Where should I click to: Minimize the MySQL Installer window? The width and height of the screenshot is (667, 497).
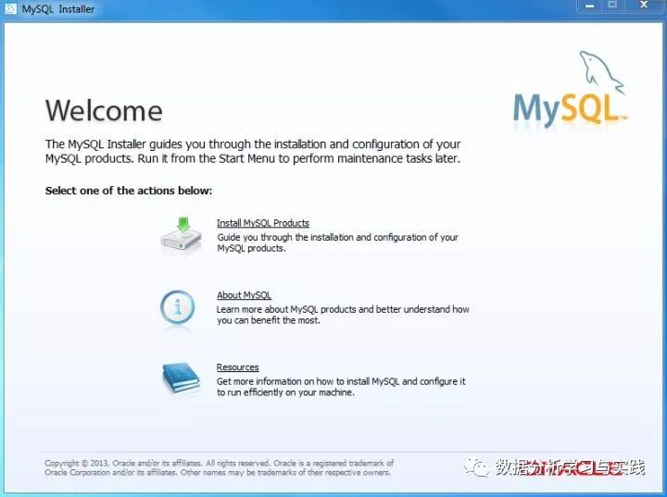click(x=589, y=6)
